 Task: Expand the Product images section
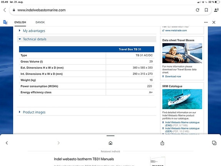point(34,112)
